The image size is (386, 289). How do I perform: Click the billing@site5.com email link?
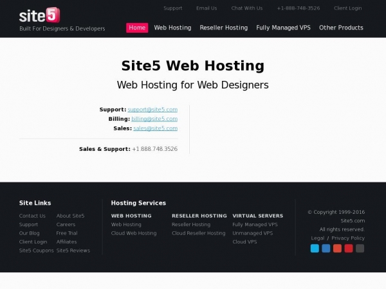click(x=154, y=119)
